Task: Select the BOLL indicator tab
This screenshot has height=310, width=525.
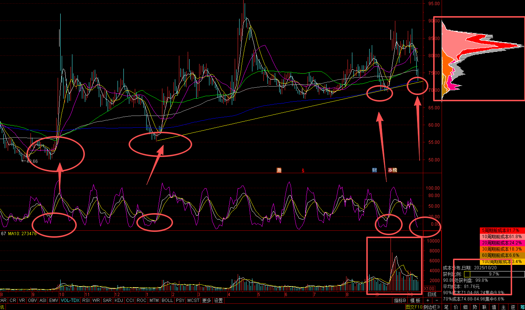Action: click(x=168, y=300)
